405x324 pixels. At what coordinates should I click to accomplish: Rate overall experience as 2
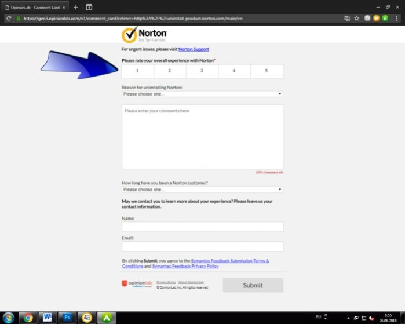[170, 71]
